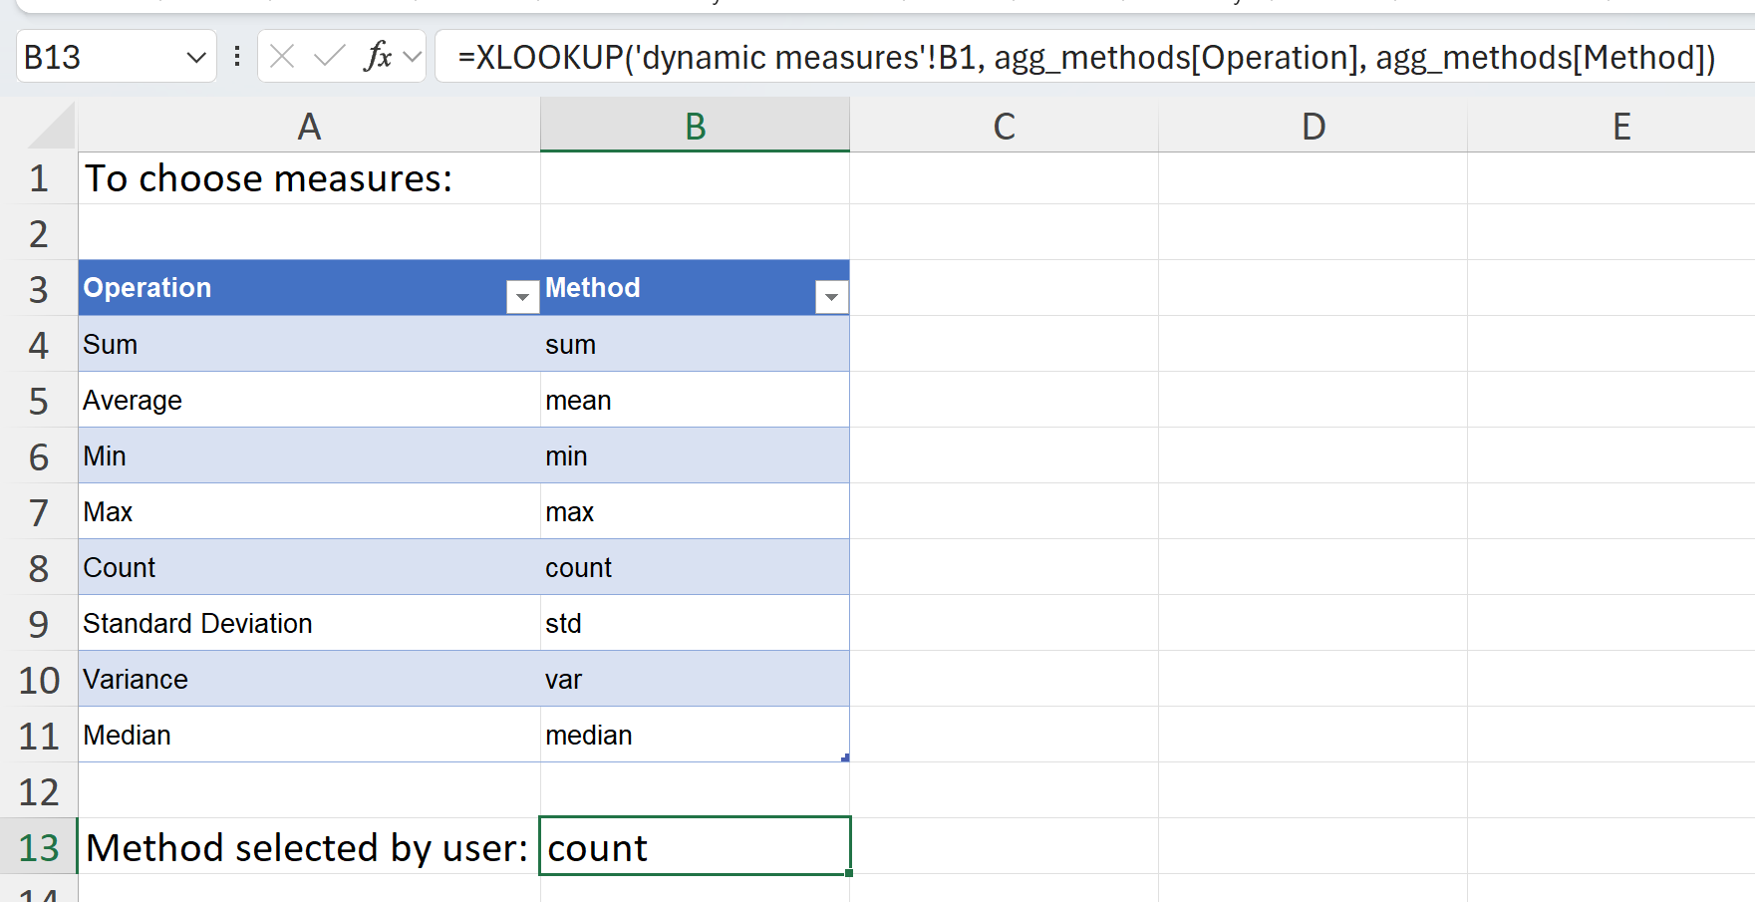Click the Insert Function fx icon

click(378, 57)
